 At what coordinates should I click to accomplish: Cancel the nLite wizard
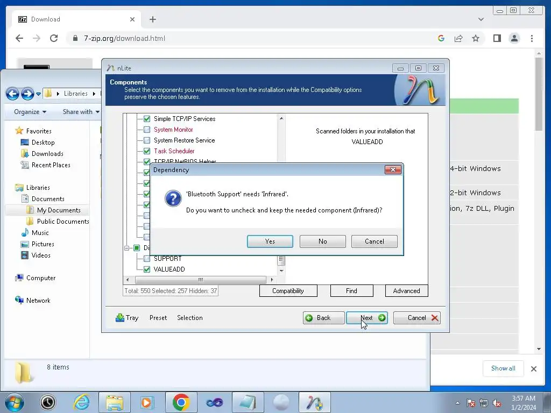417,318
